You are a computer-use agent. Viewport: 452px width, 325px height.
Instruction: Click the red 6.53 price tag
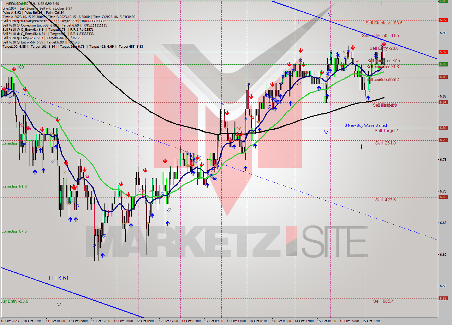pos(443,298)
